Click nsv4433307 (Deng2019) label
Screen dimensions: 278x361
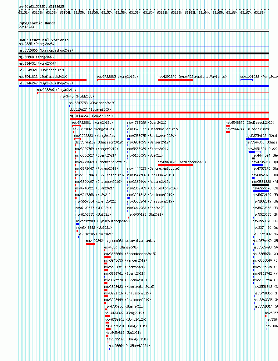(x=124, y=313)
